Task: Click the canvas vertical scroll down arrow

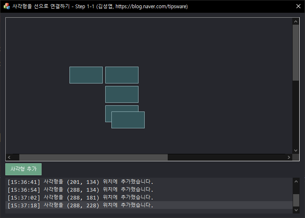Action: tap(296, 151)
